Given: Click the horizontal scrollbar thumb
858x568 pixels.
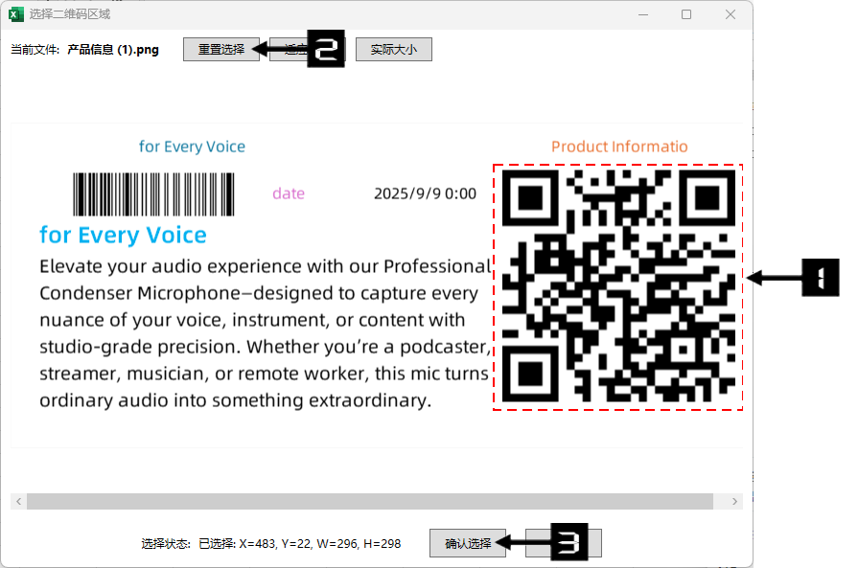Looking at the screenshot, I should 370,501.
